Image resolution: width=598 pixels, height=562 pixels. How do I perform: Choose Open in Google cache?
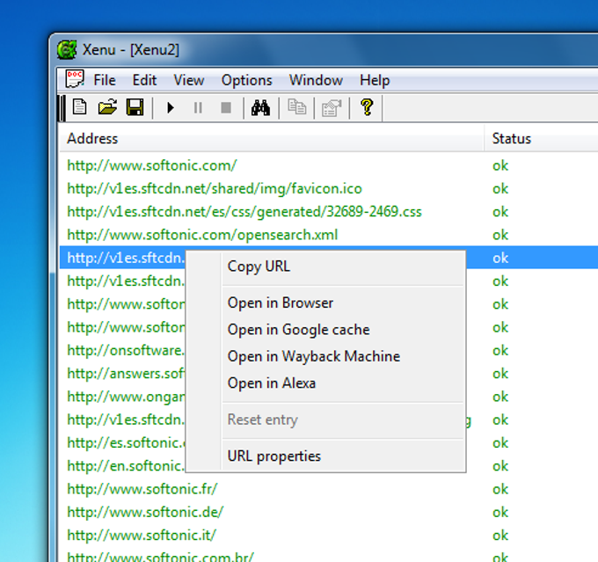[x=325, y=330]
